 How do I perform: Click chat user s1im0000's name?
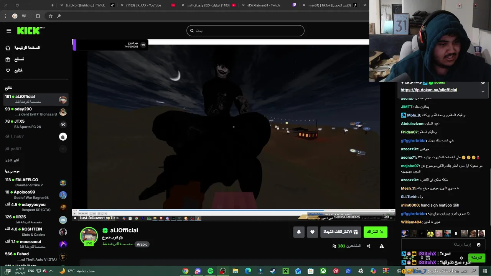coord(410,205)
